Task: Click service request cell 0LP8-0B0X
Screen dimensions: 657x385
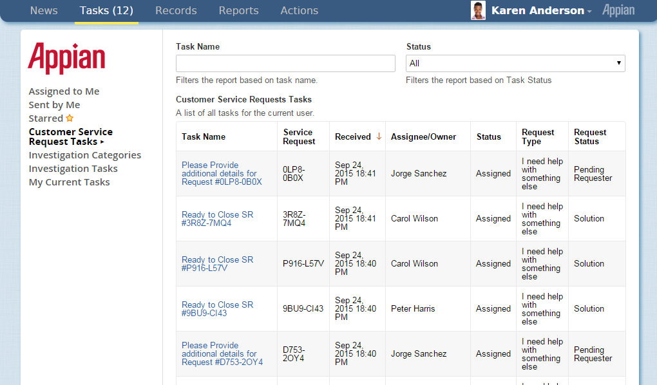Action: pos(294,173)
